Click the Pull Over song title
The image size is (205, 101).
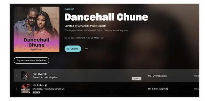tap(38, 74)
